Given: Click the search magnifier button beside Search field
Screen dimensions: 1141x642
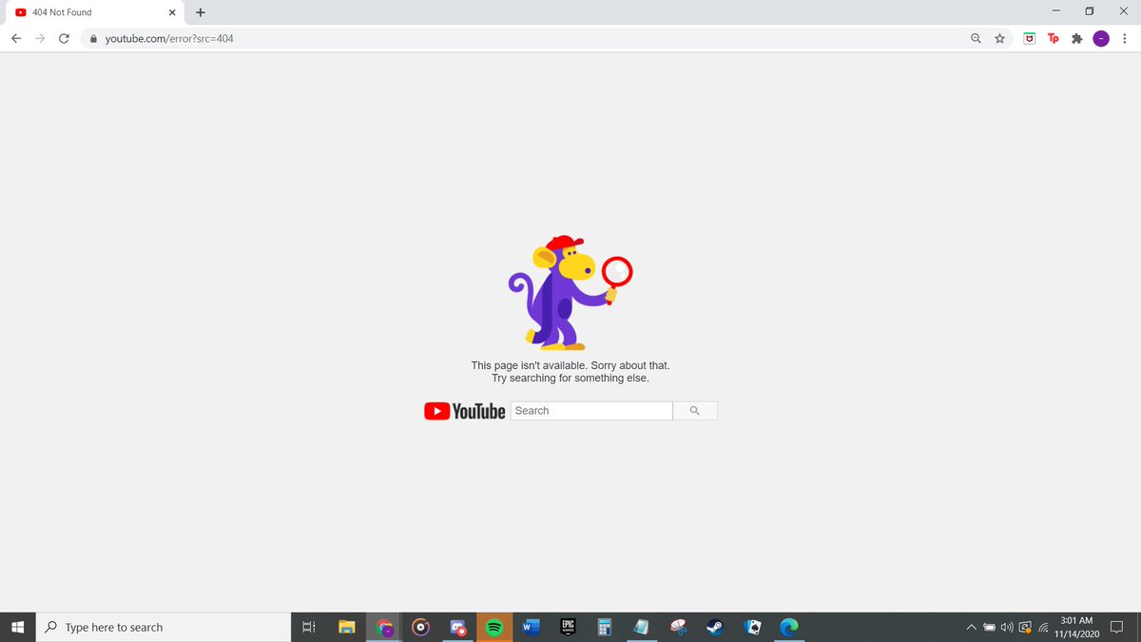Looking at the screenshot, I should pos(695,411).
